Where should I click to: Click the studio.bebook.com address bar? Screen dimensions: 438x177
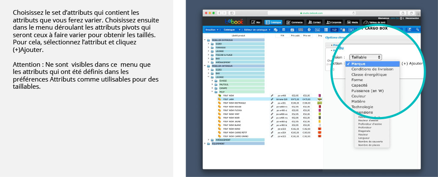pyautogui.click(x=312, y=13)
